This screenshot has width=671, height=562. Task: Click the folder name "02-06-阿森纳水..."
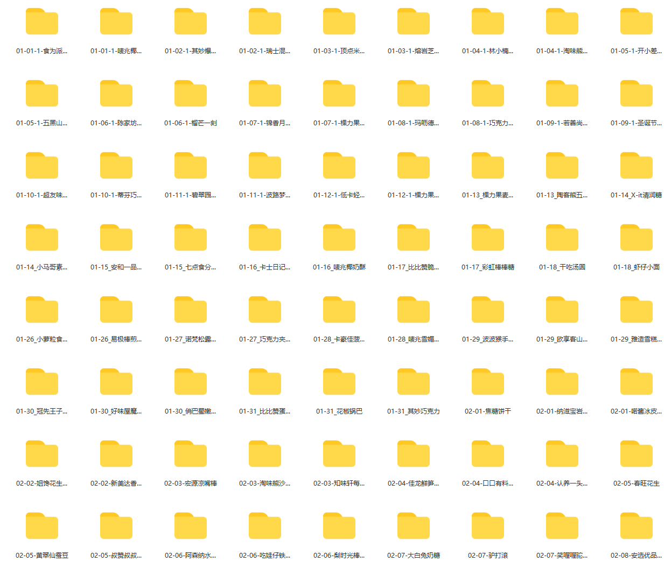191,556
